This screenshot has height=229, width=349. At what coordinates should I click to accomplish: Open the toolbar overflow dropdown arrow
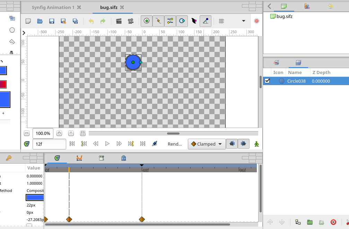244,21
